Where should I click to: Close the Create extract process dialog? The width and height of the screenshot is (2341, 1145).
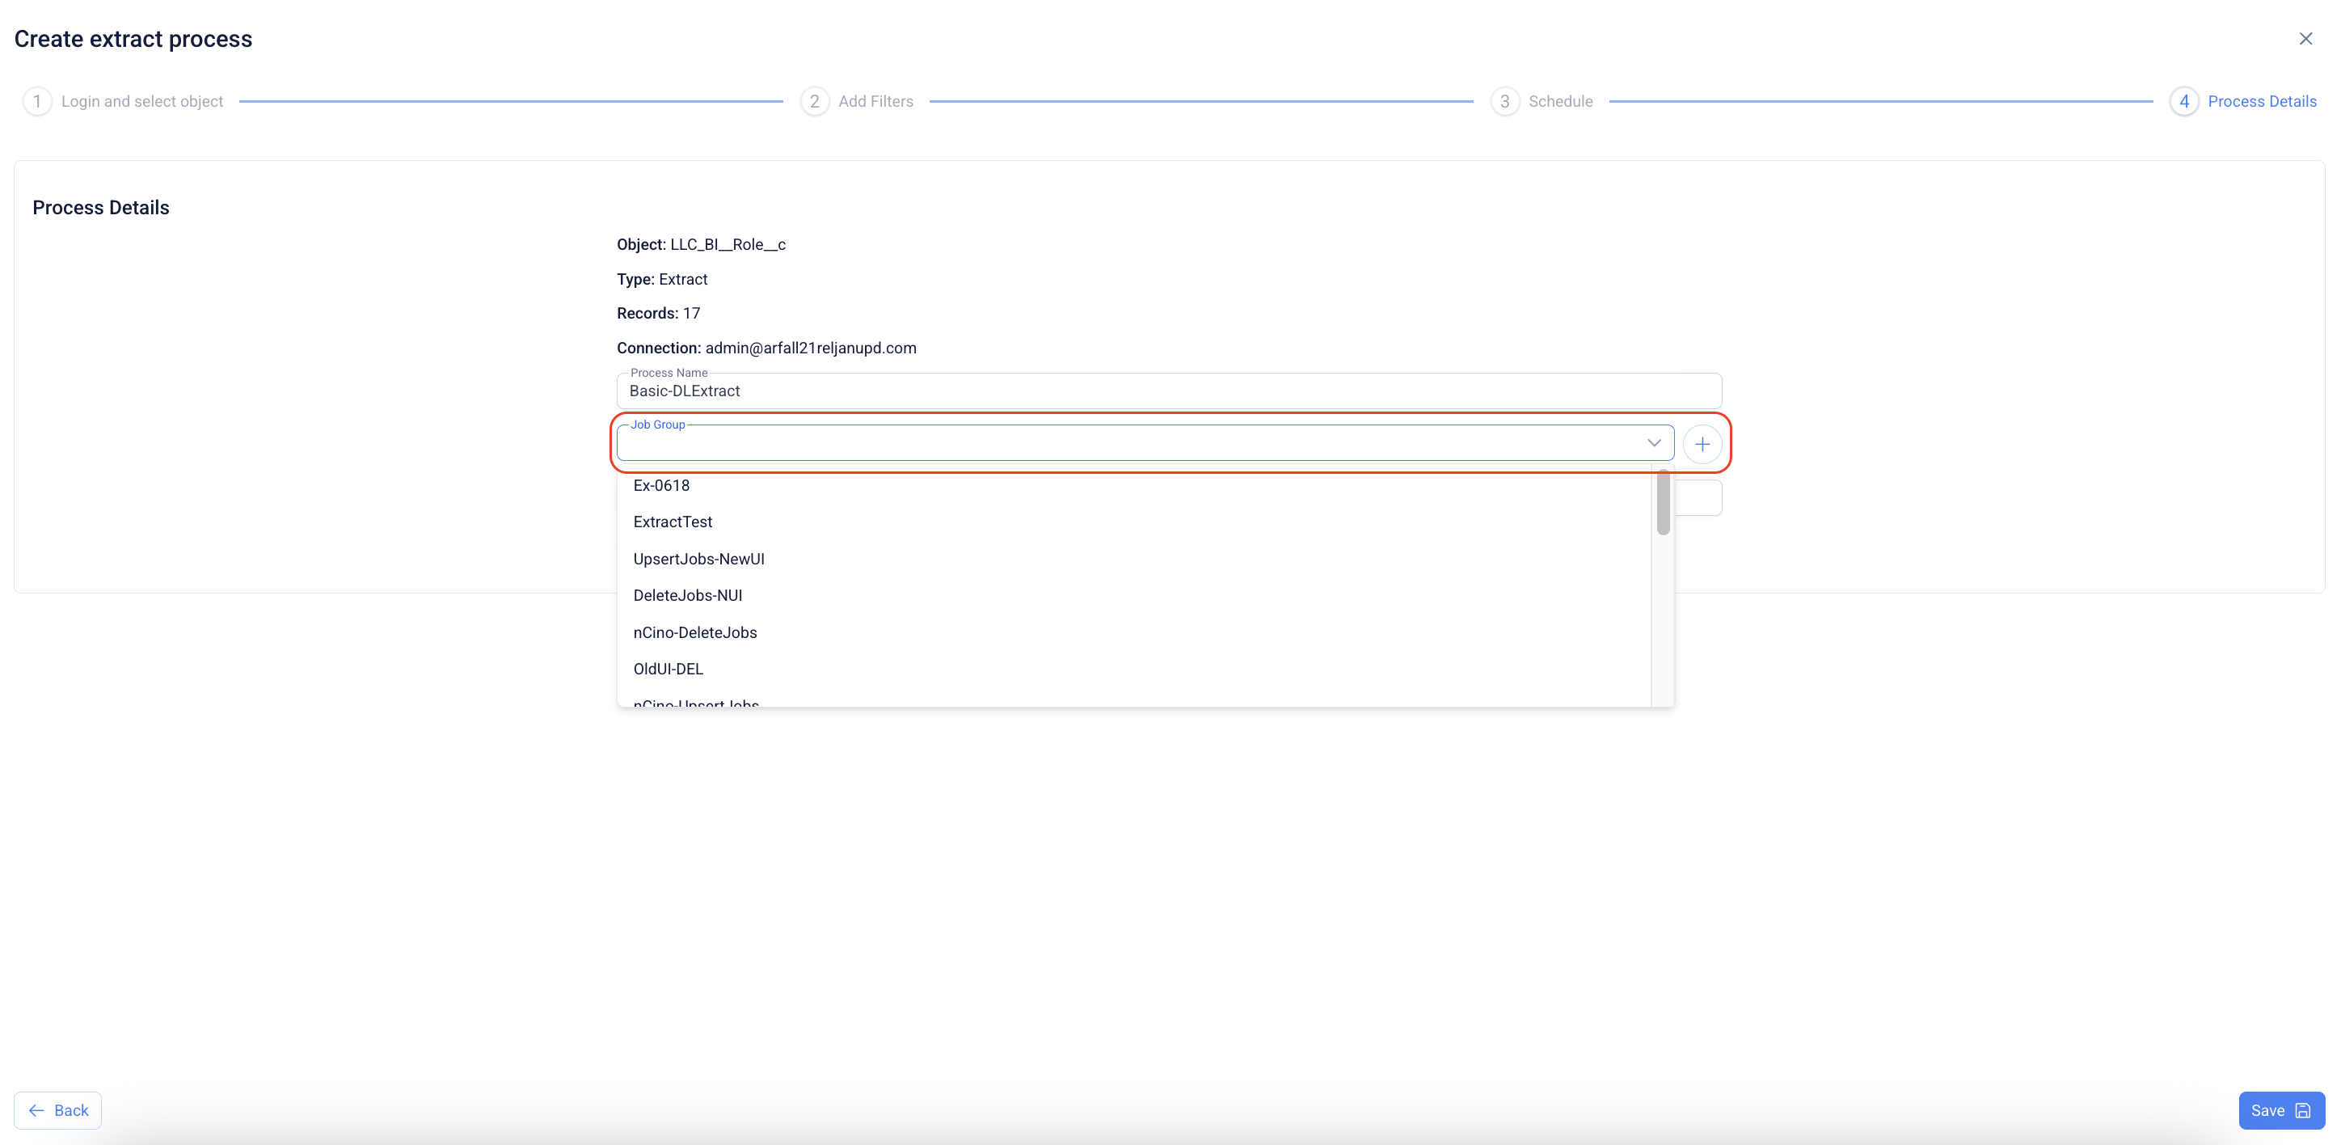coord(2305,39)
